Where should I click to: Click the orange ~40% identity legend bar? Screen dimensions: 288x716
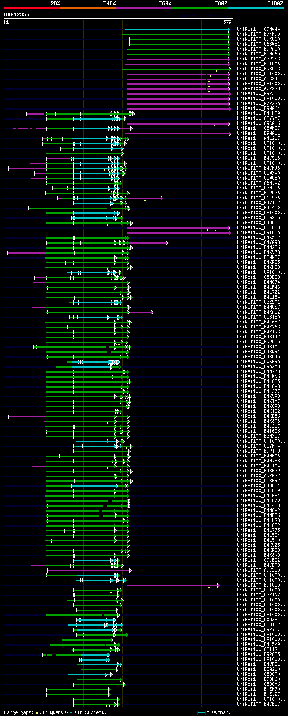point(88,8)
